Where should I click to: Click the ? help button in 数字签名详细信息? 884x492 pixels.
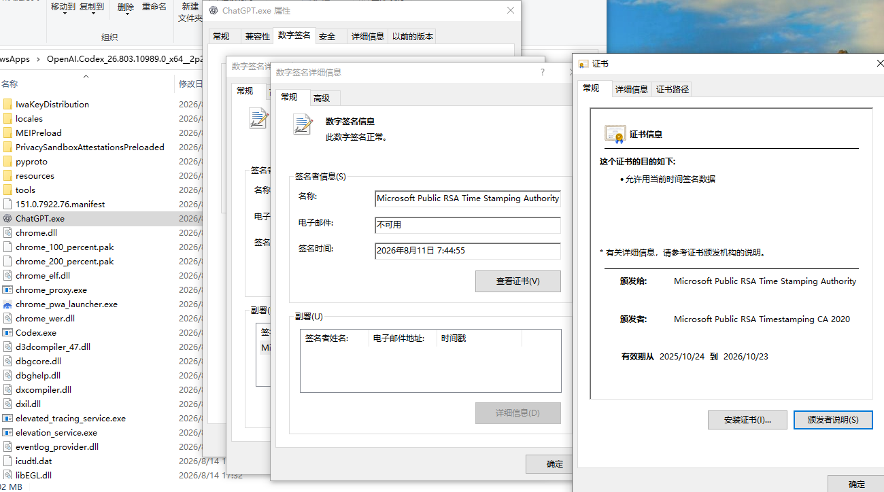[x=543, y=72]
